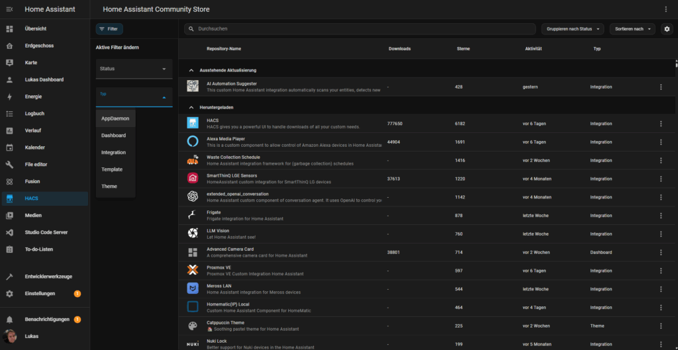Screen dimensions: 678x350
Task: Open Einstellungen gear icon in sidebar
Action: [9, 294]
